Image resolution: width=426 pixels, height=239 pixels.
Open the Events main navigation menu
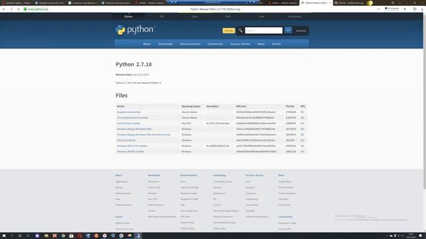click(276, 44)
